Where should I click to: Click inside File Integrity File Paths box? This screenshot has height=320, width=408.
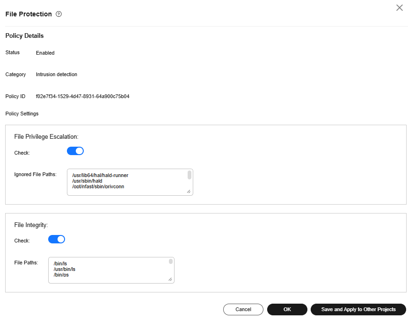coord(111,270)
